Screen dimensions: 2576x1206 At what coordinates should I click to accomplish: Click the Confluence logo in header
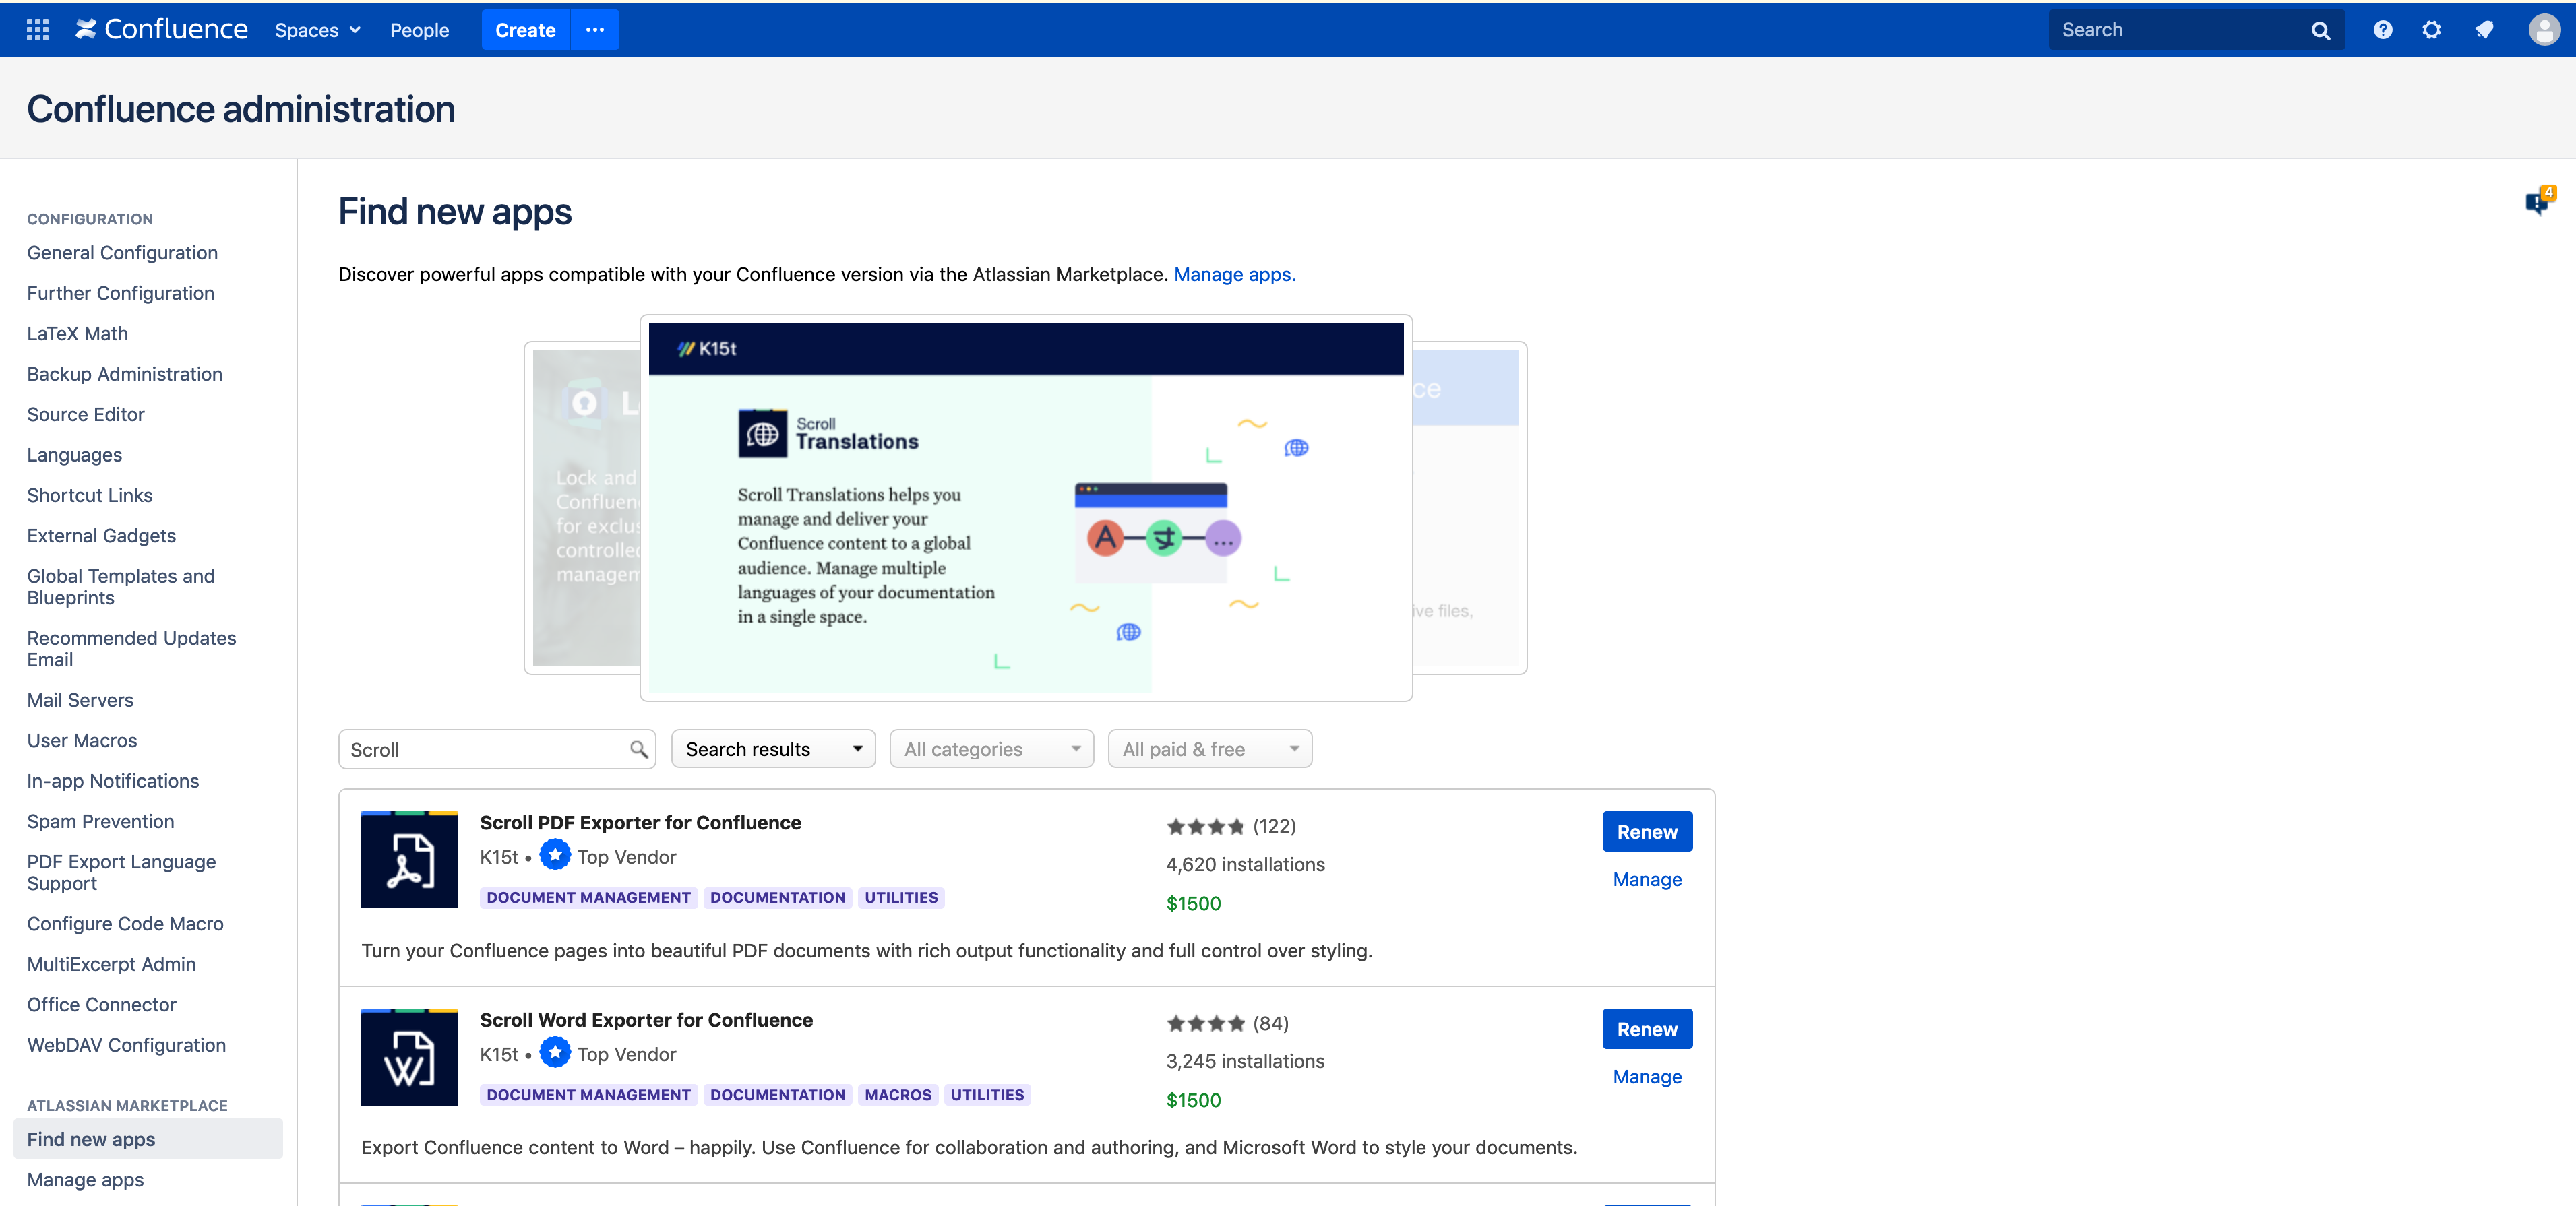(x=162, y=30)
